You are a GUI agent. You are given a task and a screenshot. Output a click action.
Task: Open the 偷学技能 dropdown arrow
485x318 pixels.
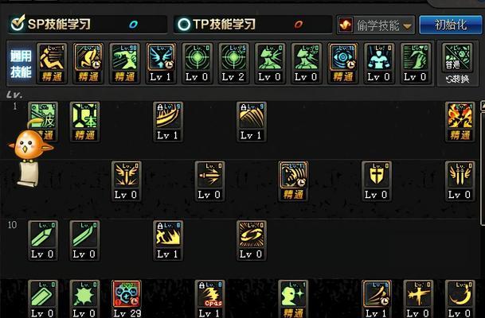(408, 26)
